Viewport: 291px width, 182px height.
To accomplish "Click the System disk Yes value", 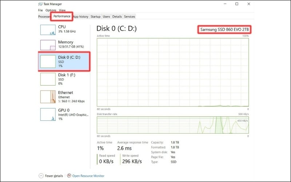I will (x=173, y=152).
